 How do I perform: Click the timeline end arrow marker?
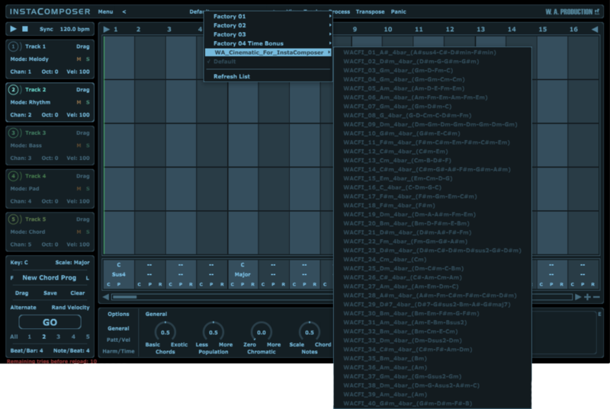595,30
